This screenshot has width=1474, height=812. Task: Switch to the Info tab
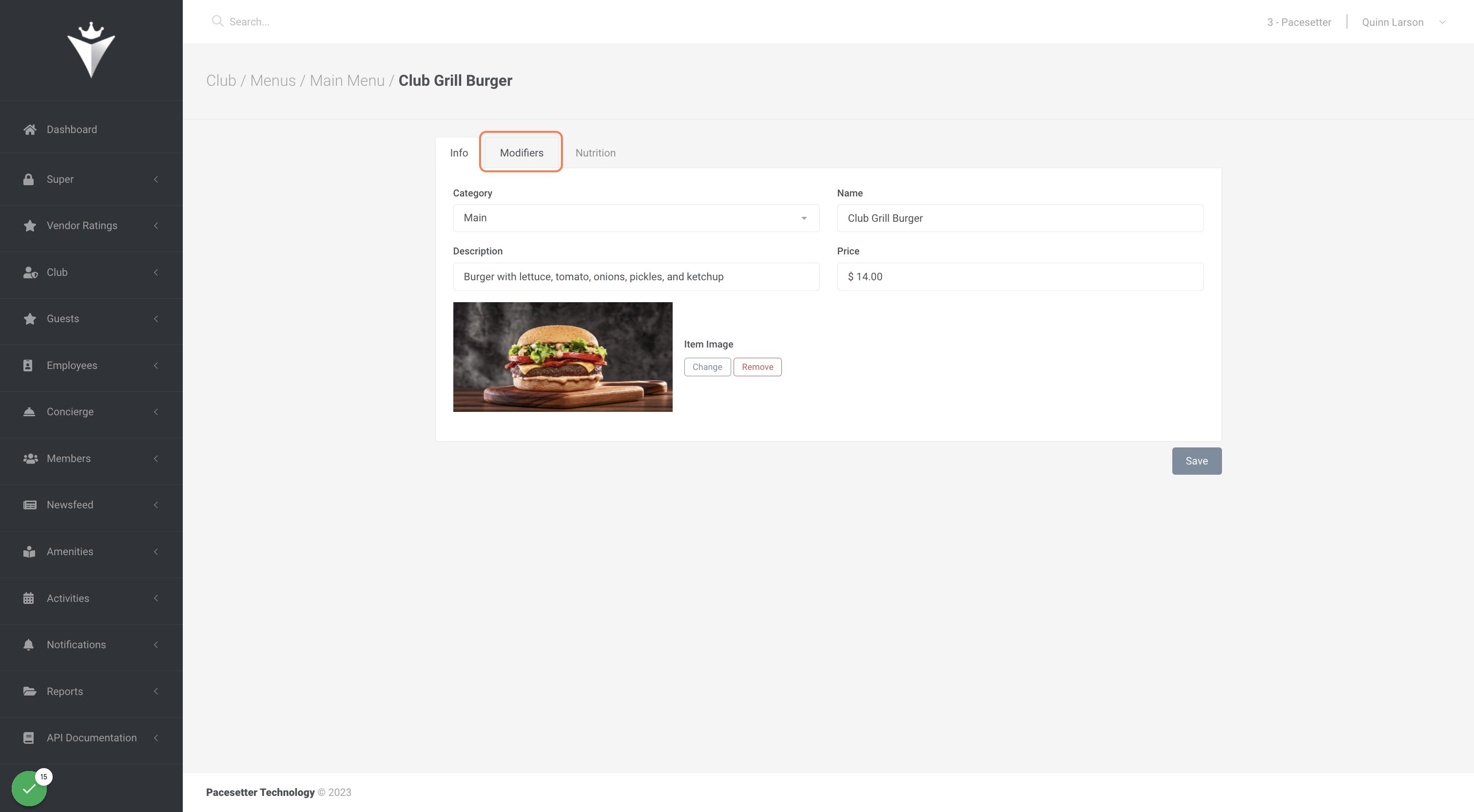click(x=458, y=153)
